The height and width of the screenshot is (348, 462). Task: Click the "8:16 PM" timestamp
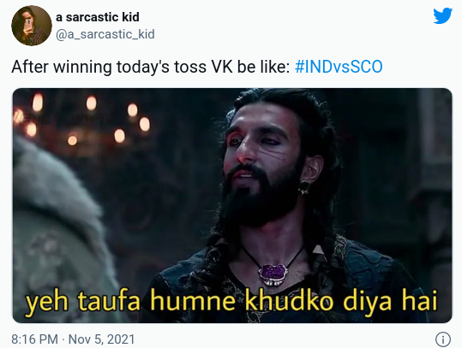pyautogui.click(x=35, y=339)
